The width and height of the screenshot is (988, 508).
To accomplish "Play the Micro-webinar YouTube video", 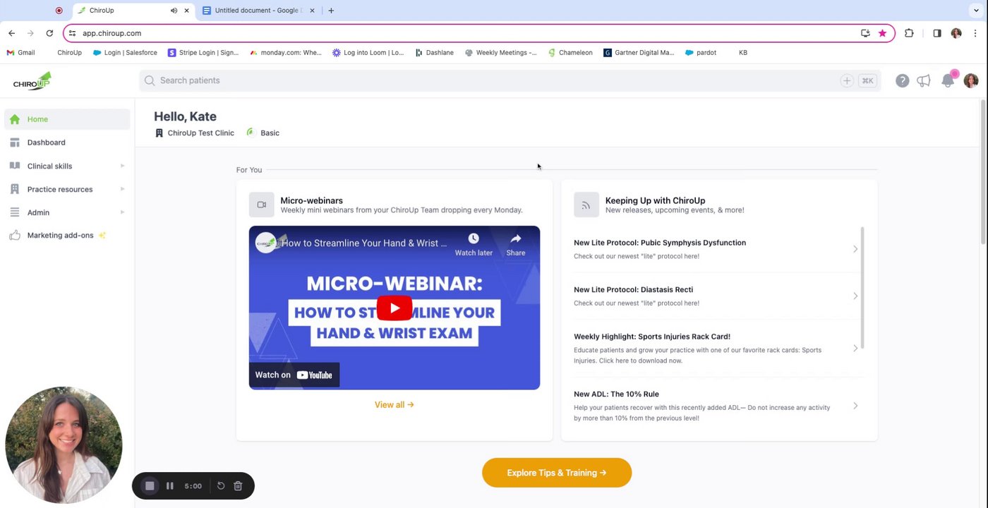I will (x=394, y=308).
